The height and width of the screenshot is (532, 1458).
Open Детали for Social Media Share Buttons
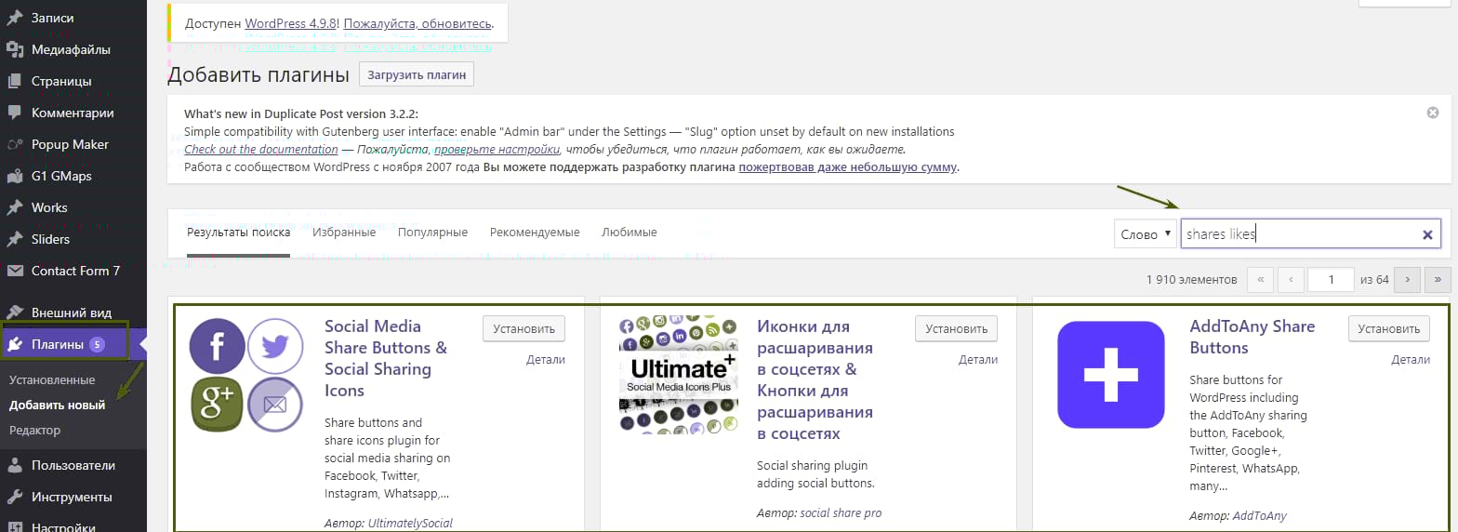(x=546, y=360)
